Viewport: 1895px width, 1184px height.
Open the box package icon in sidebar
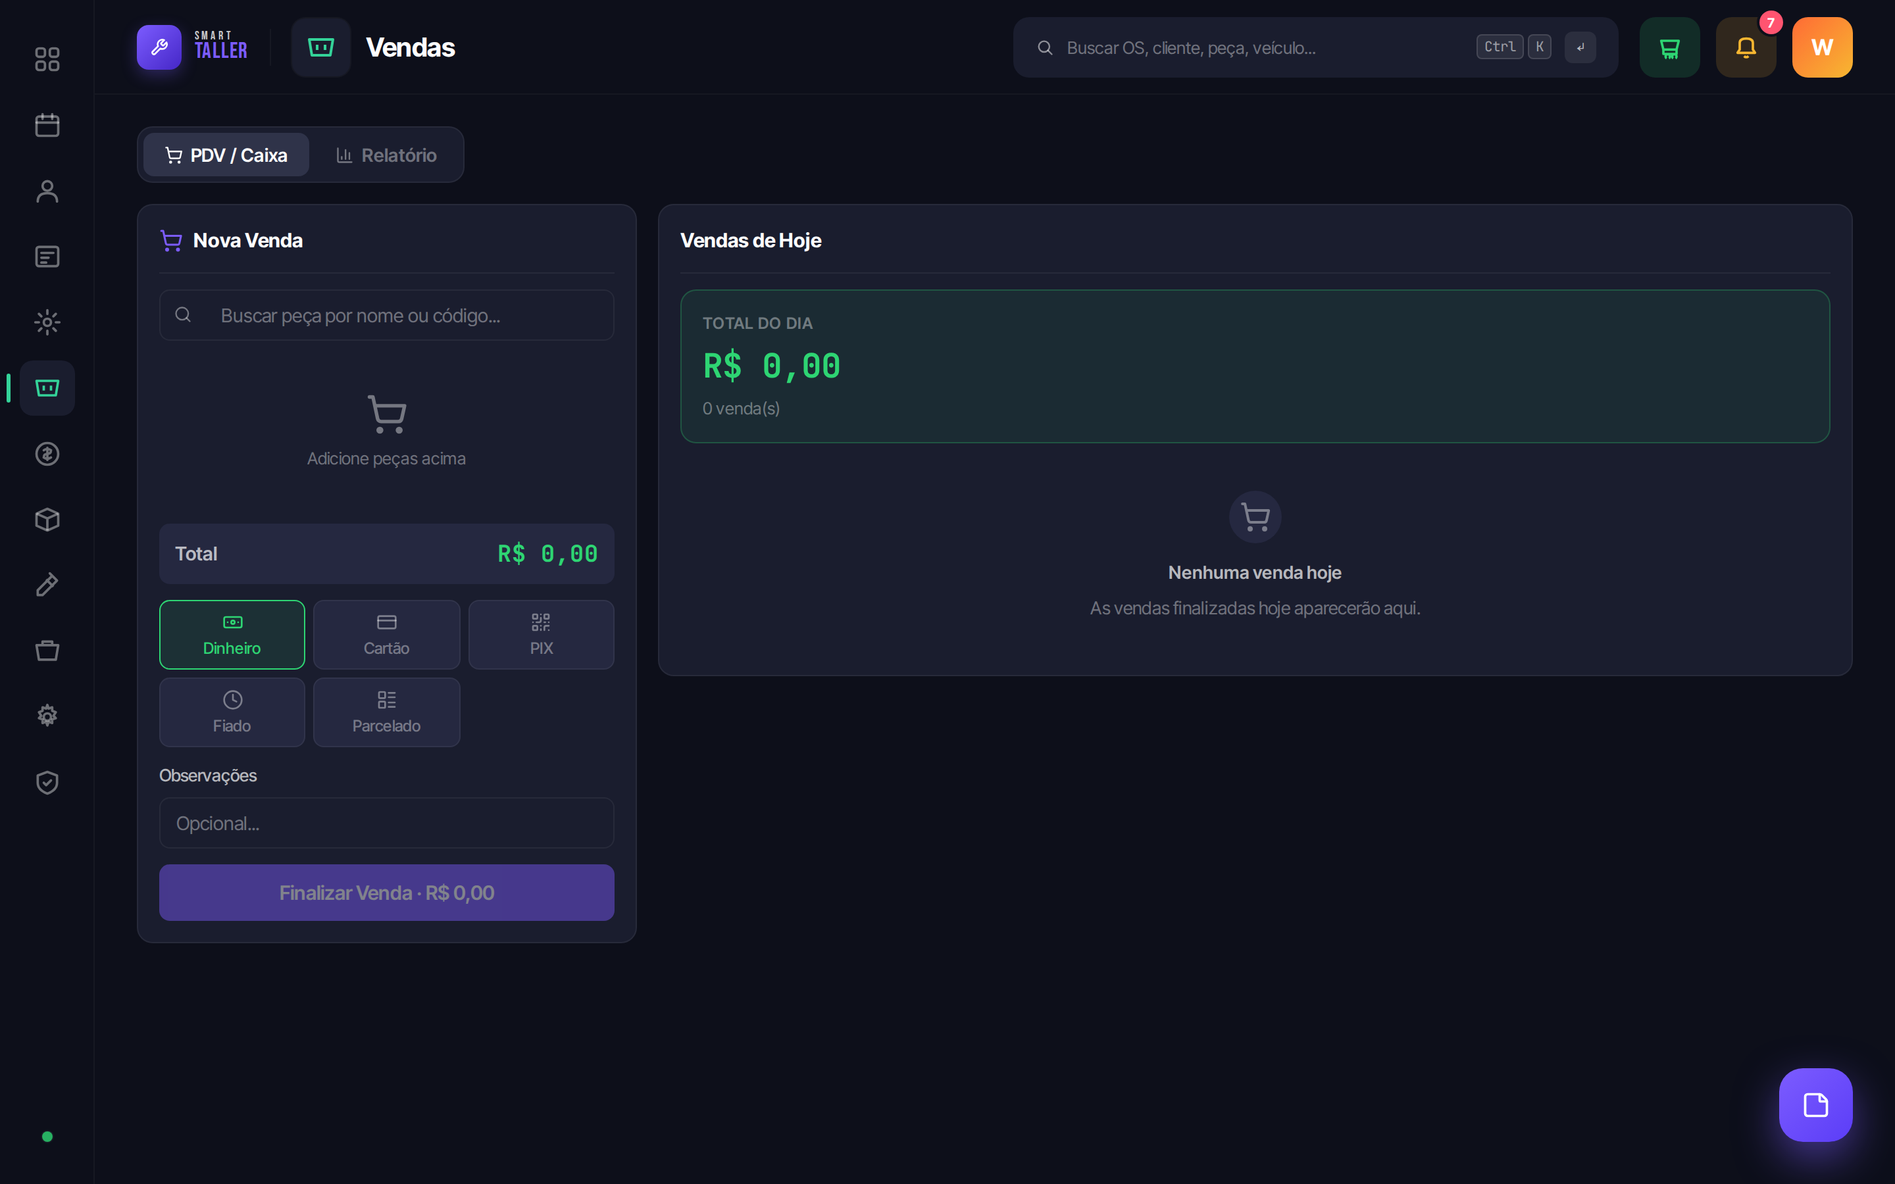tap(47, 651)
